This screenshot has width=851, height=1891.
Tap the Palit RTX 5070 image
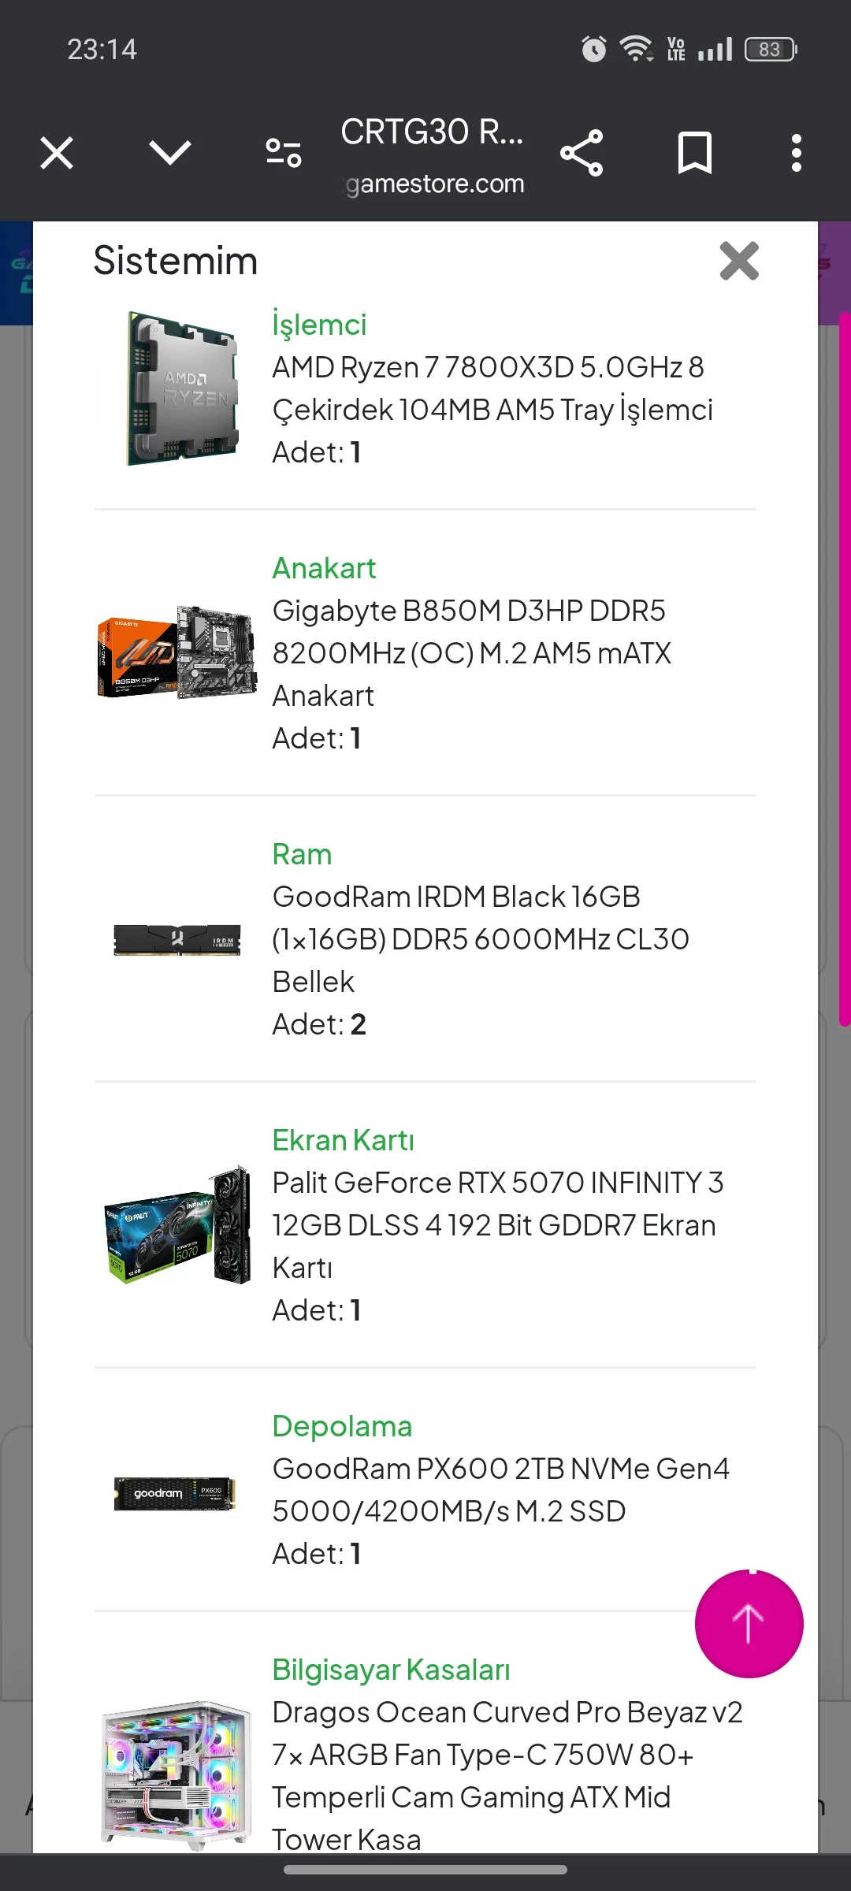(177, 1225)
